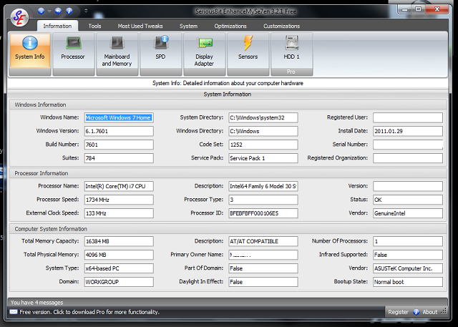
Task: Open the SPD memory module info
Action: point(160,54)
